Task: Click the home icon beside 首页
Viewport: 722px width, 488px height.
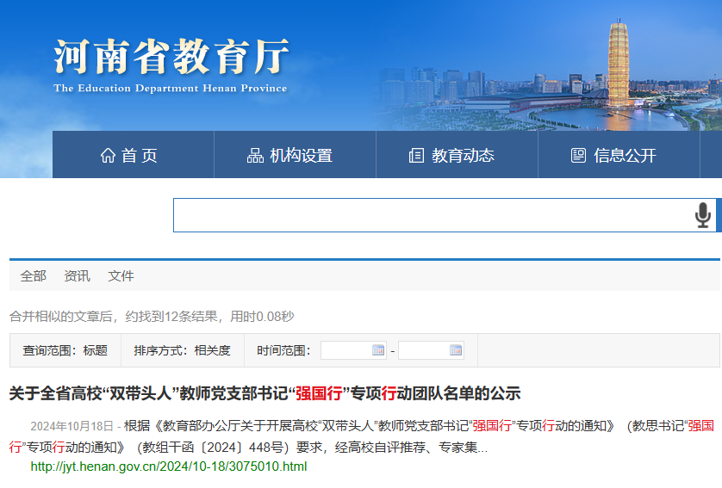Action: (108, 156)
